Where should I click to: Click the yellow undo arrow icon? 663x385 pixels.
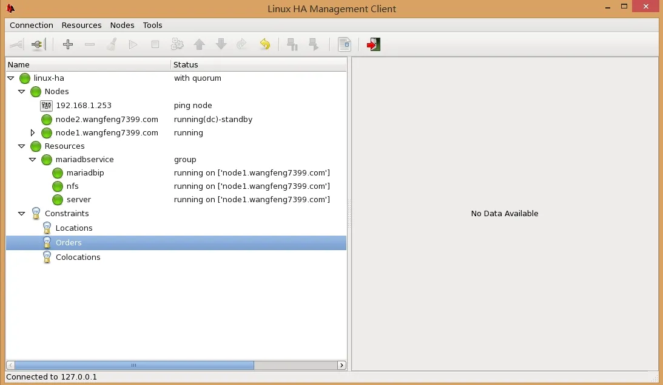pos(264,44)
